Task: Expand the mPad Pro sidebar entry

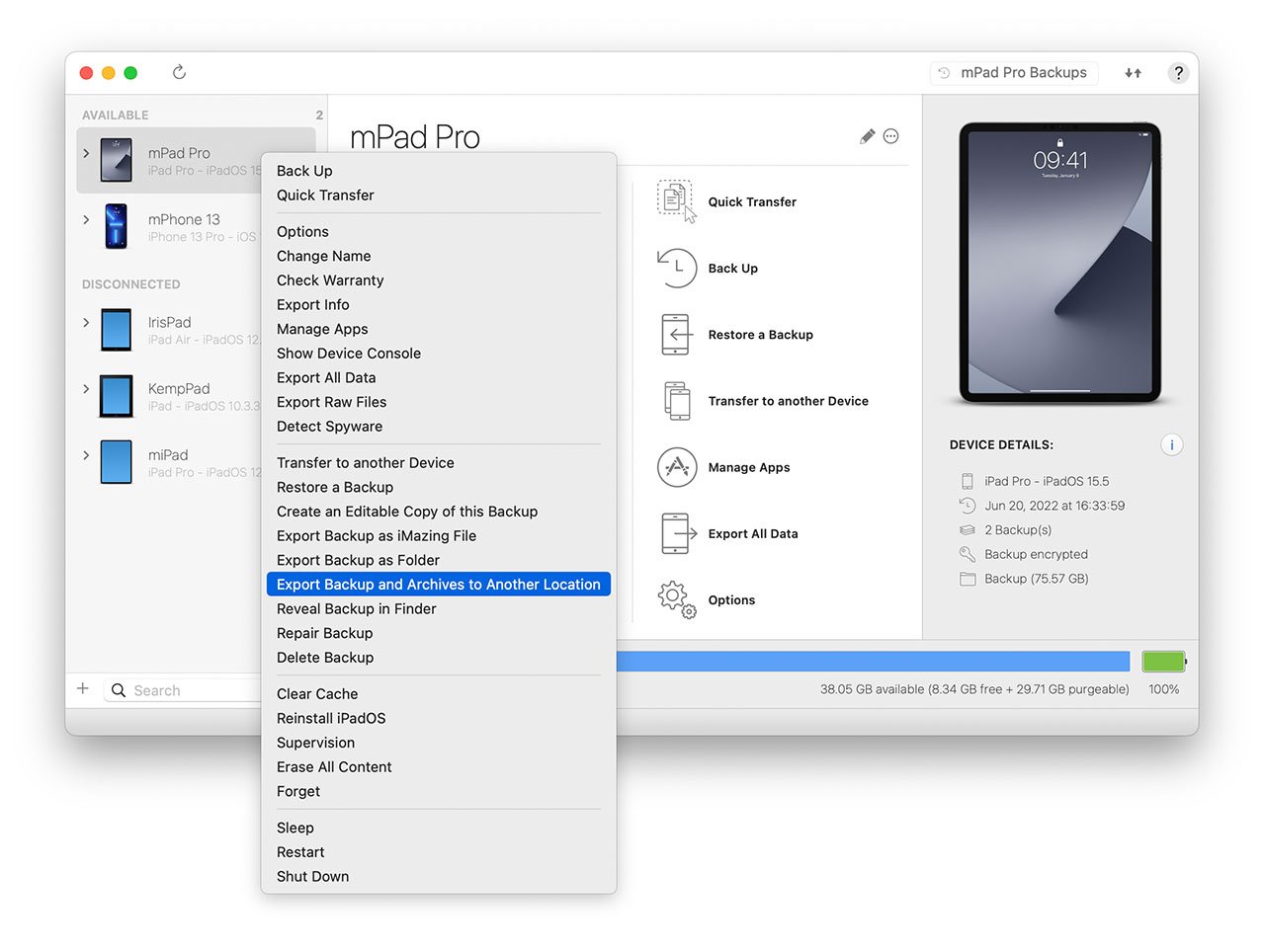Action: (86, 153)
